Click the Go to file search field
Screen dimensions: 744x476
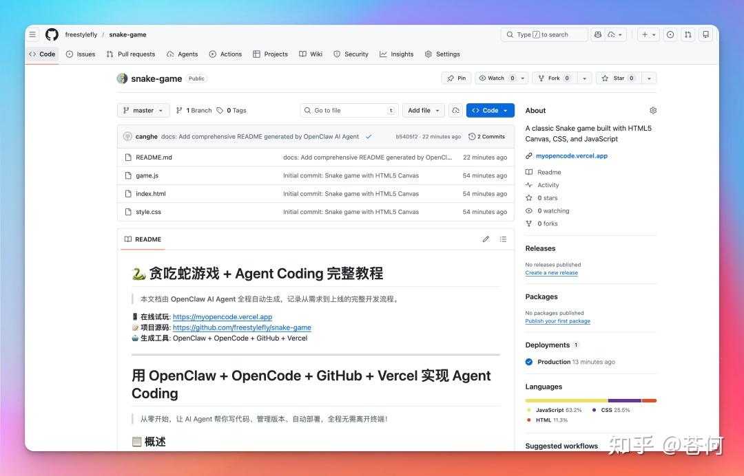[x=349, y=110]
